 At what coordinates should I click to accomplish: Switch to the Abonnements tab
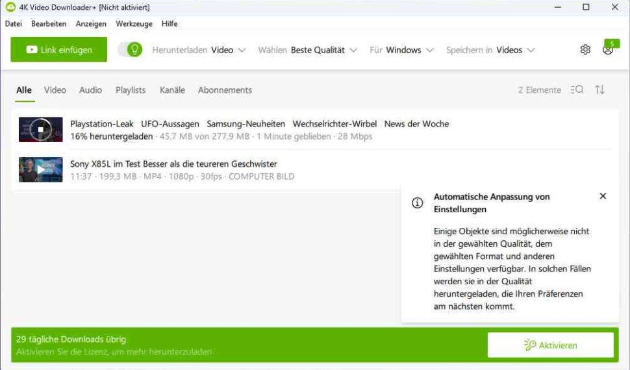click(225, 90)
